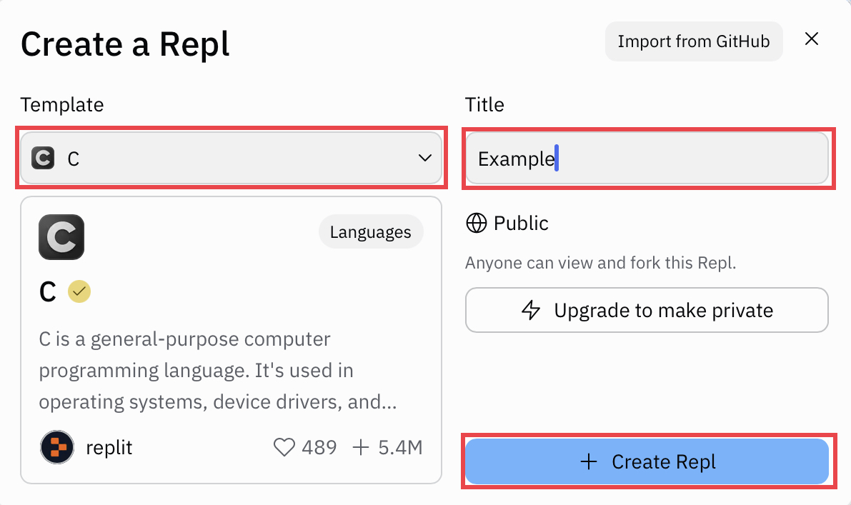The image size is (851, 505).
Task: Click the replit author avatar
Action: tap(56, 448)
